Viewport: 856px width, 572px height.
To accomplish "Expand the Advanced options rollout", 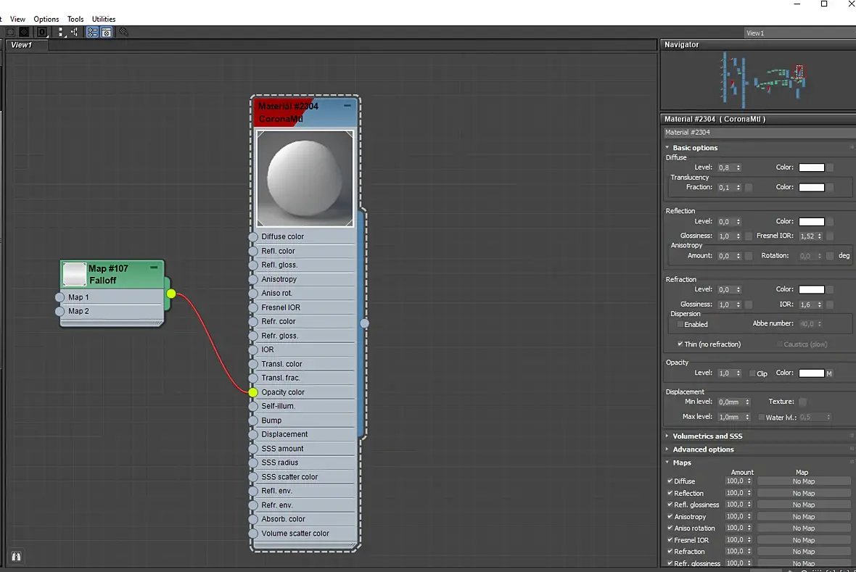I will coord(702,449).
